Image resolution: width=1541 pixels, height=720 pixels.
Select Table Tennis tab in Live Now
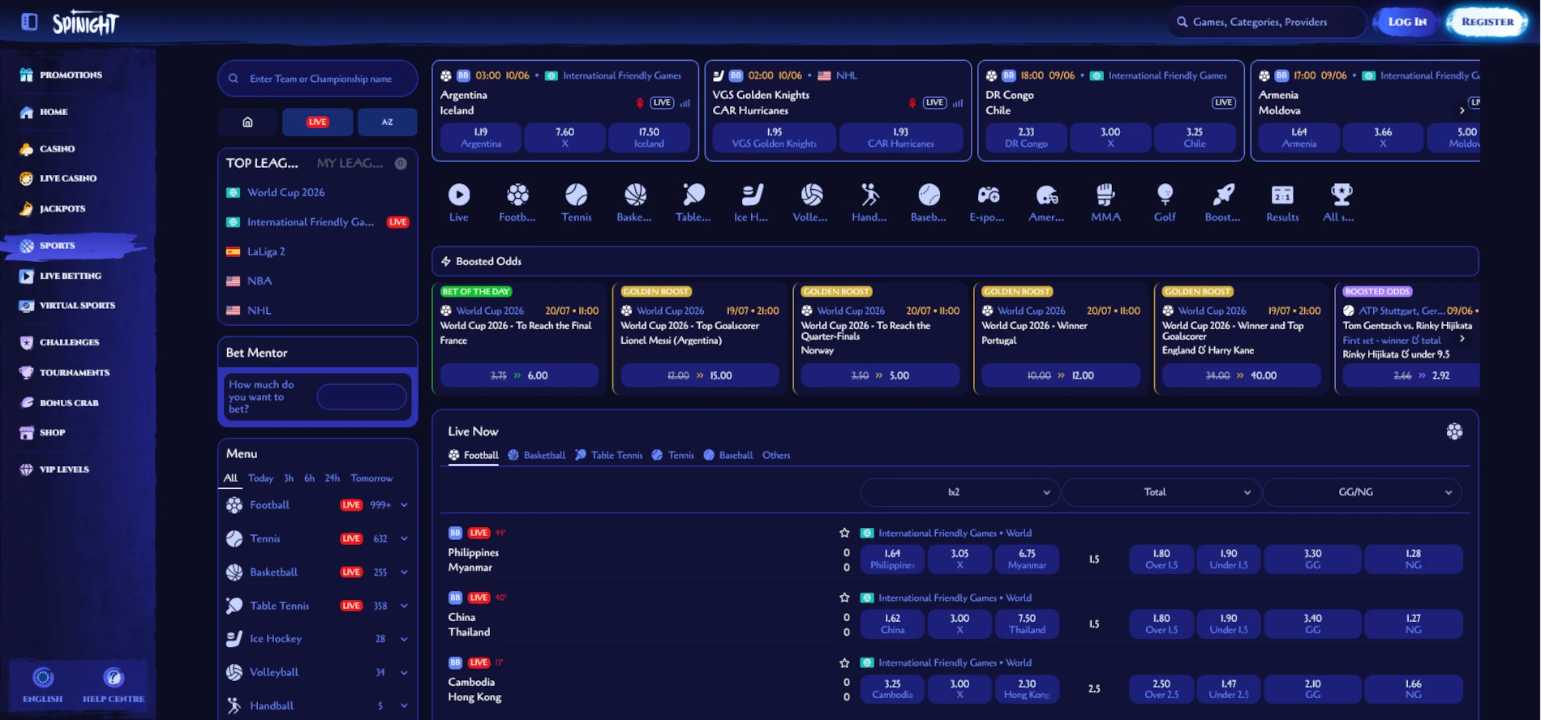pyautogui.click(x=609, y=455)
